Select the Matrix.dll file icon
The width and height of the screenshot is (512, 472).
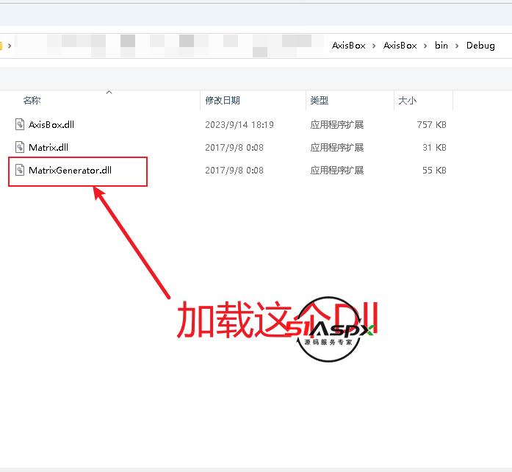tap(20, 147)
